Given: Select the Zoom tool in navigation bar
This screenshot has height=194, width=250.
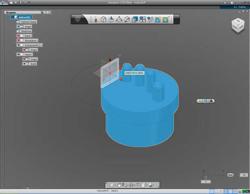Looking at the screenshot, I should point(124,185).
